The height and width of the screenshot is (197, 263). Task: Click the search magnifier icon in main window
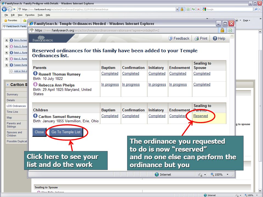tap(256, 9)
